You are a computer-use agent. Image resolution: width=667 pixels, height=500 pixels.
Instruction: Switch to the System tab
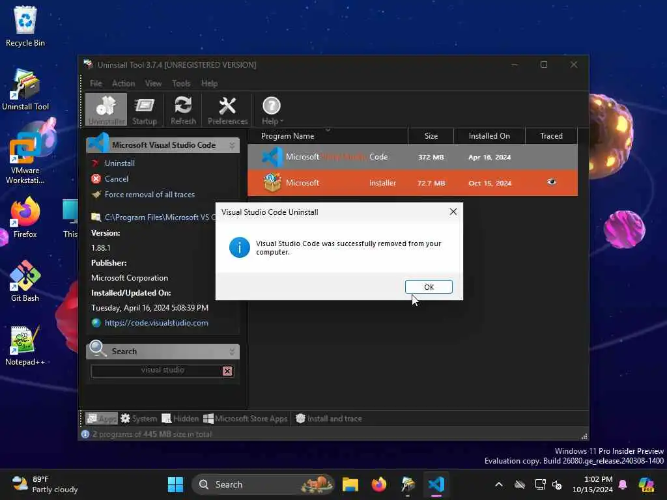click(139, 419)
